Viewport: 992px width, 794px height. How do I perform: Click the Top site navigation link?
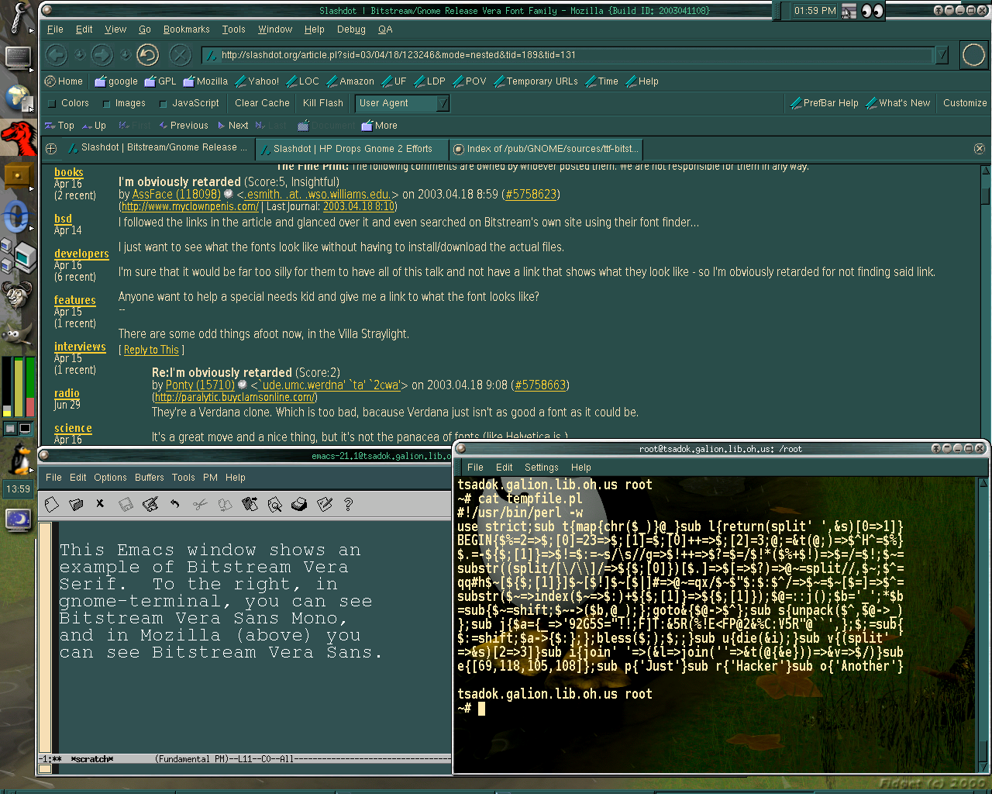pos(60,126)
